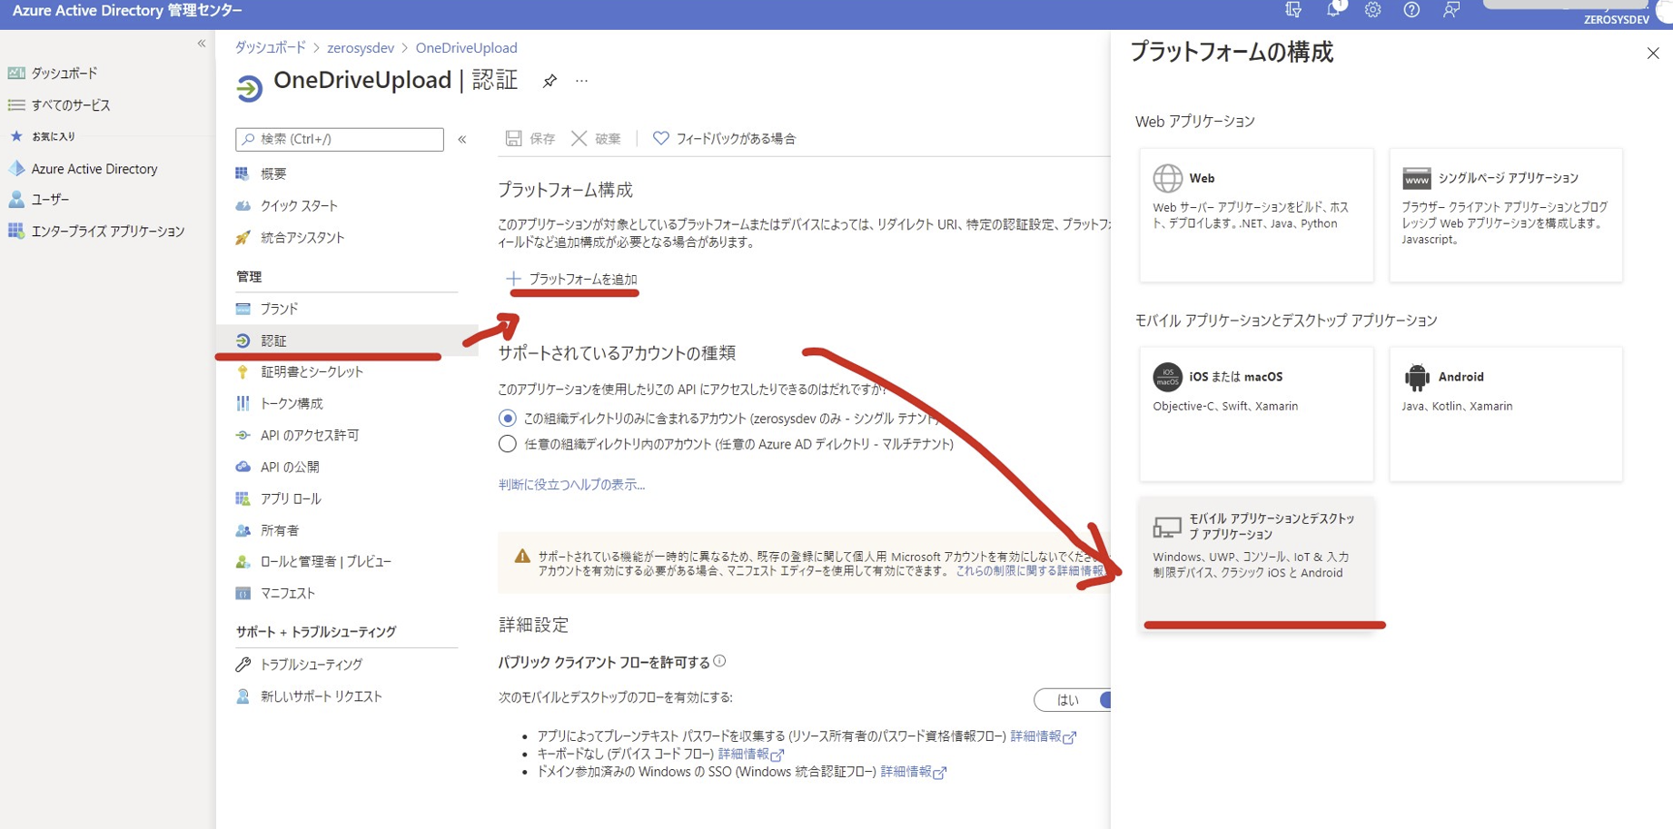Open エンタープライズ アプリケーション in the sidebar

[x=96, y=232]
